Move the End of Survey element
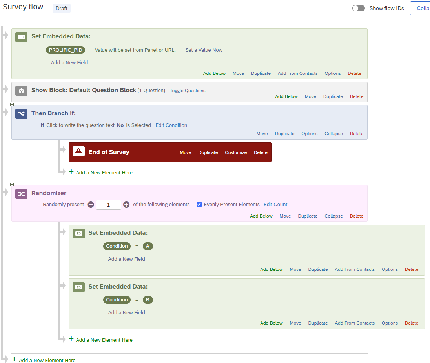This screenshot has width=430, height=363. pos(186,152)
